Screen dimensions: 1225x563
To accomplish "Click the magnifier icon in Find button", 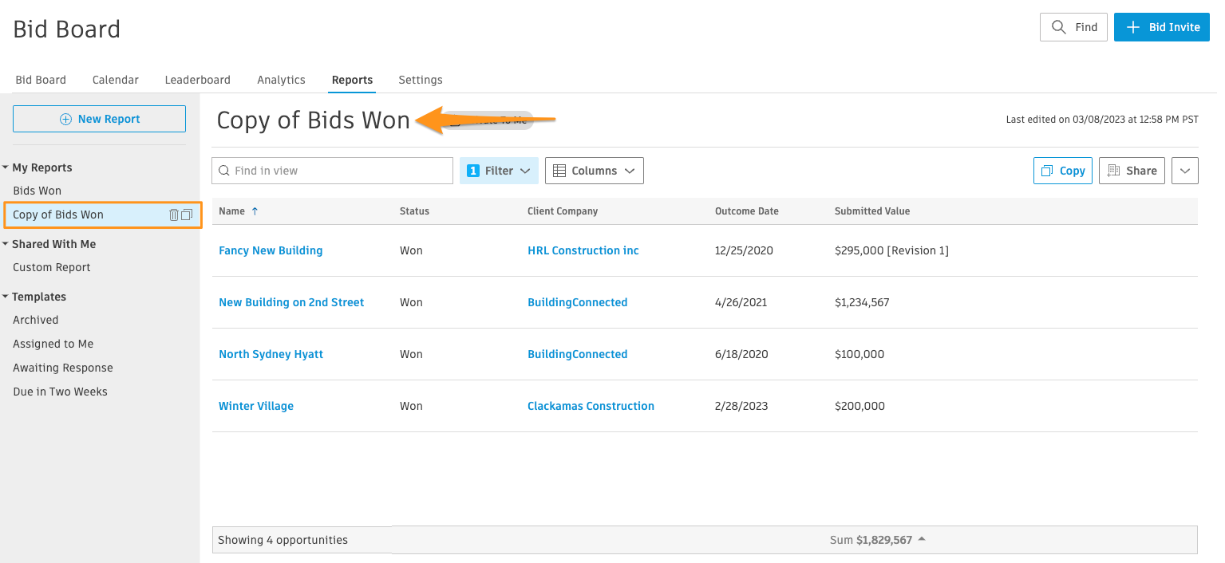I will [1059, 27].
